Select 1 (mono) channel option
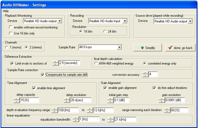This screenshot has width=198, height=128. click(7, 47)
